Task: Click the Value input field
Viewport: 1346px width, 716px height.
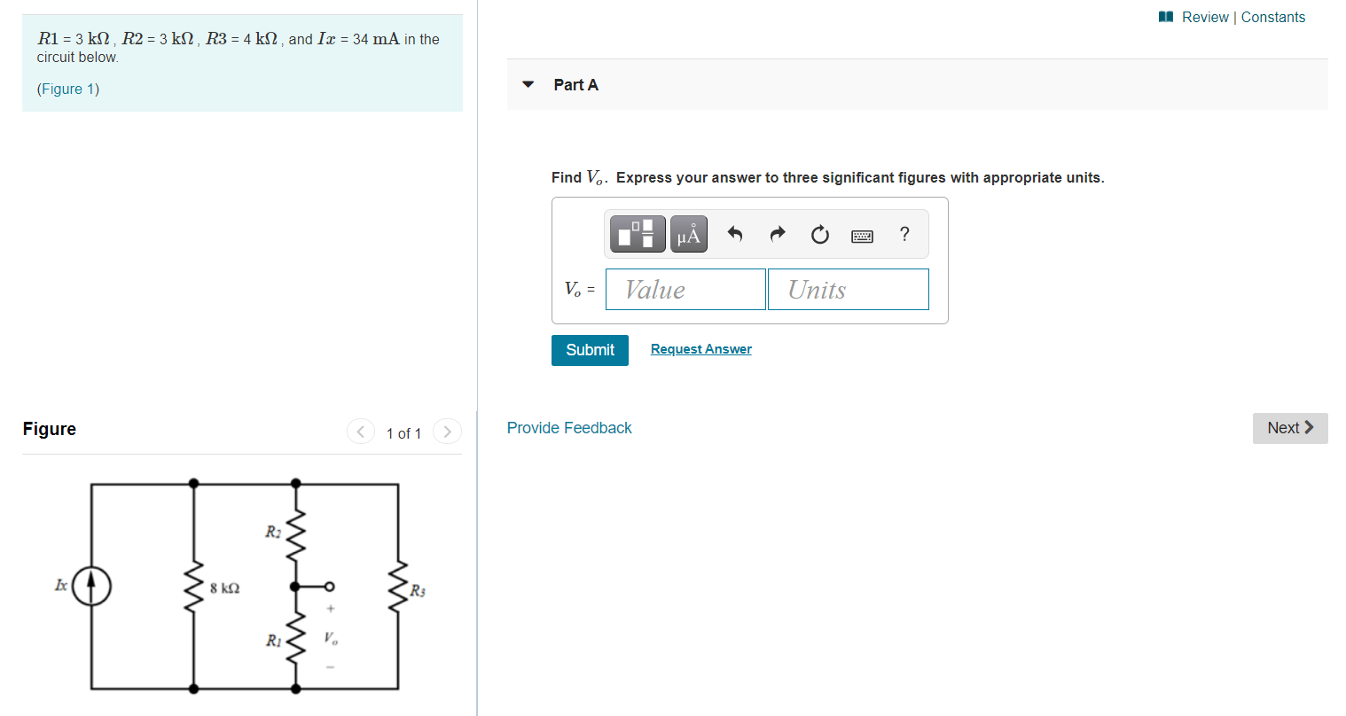Action: 685,289
